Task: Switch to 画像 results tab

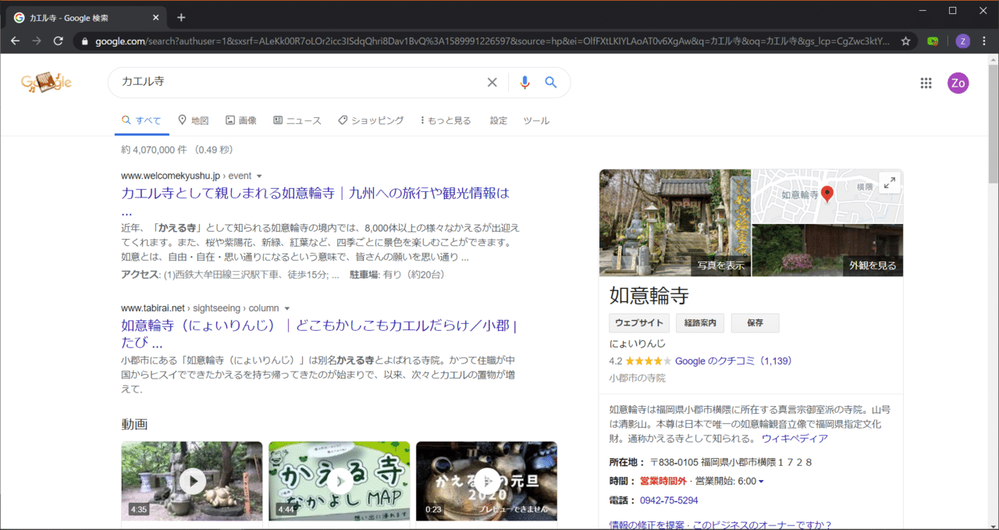Action: [241, 120]
